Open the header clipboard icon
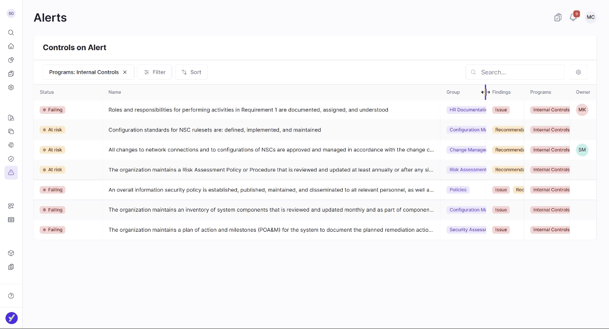The height and width of the screenshot is (329, 609). pos(558,18)
